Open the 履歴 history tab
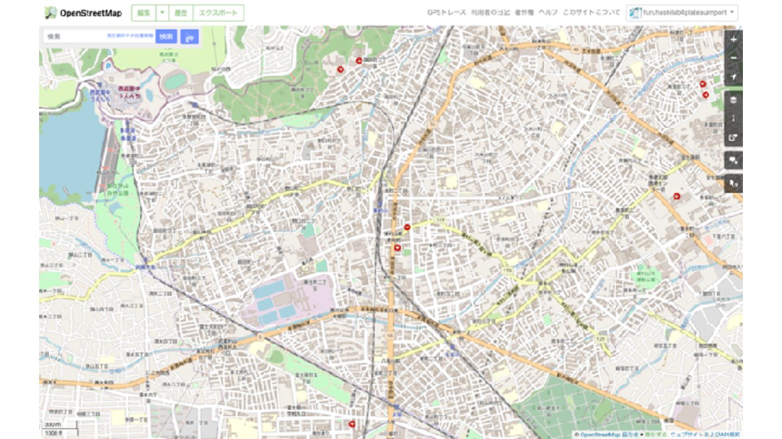The width and height of the screenshot is (782, 439). click(x=181, y=13)
